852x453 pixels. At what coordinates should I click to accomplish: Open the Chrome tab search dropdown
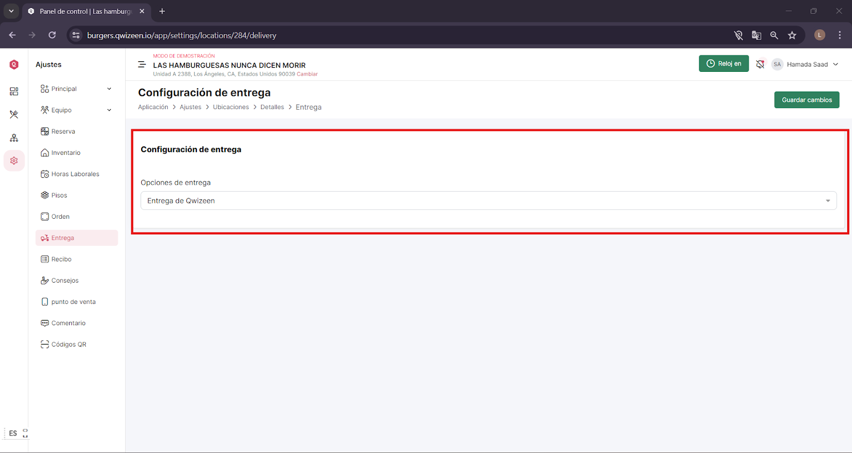(11, 11)
